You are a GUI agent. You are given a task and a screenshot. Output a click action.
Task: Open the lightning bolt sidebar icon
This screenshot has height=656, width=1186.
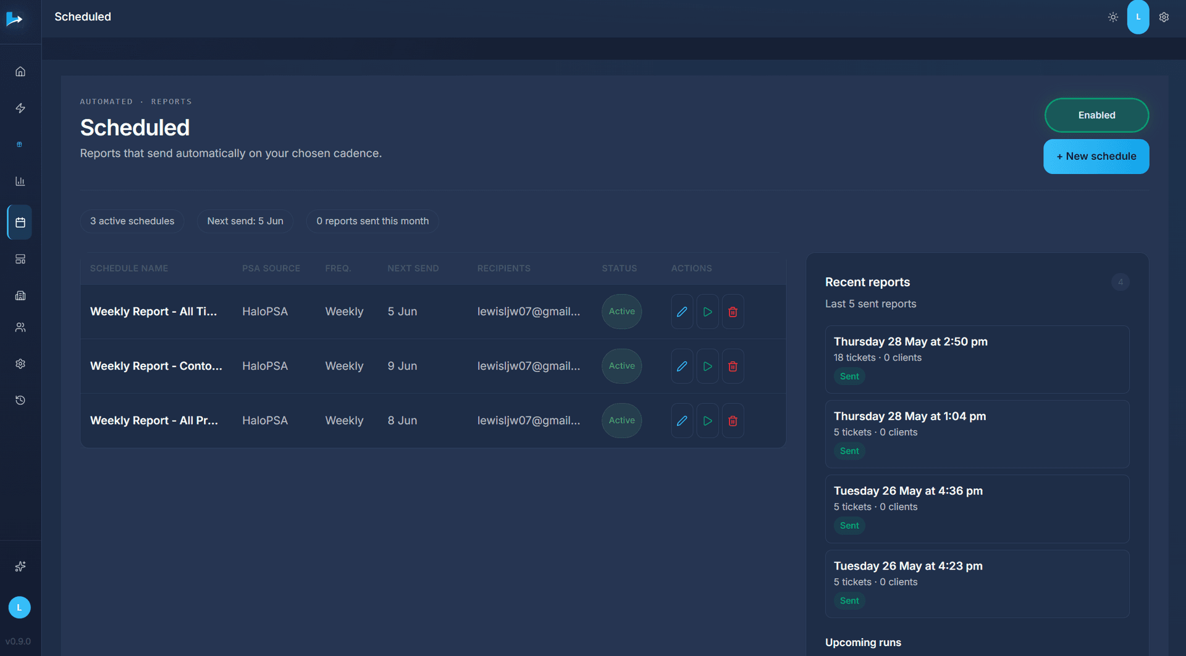click(20, 108)
